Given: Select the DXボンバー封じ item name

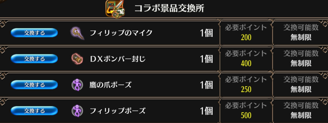Looking at the screenshot, I should pyautogui.click(x=118, y=59).
